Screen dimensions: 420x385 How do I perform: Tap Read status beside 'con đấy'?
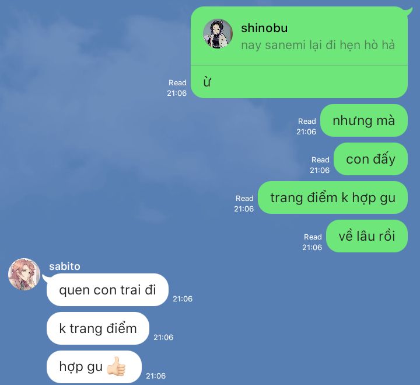pyautogui.click(x=320, y=160)
